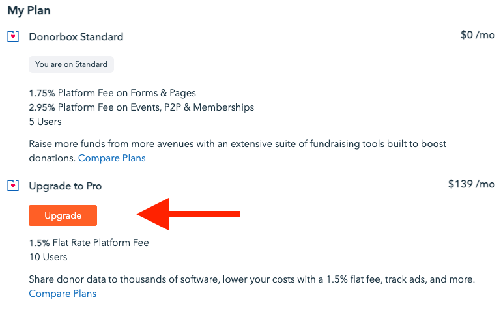
Task: Click the "Raise more funds" description text
Action: click(130, 144)
